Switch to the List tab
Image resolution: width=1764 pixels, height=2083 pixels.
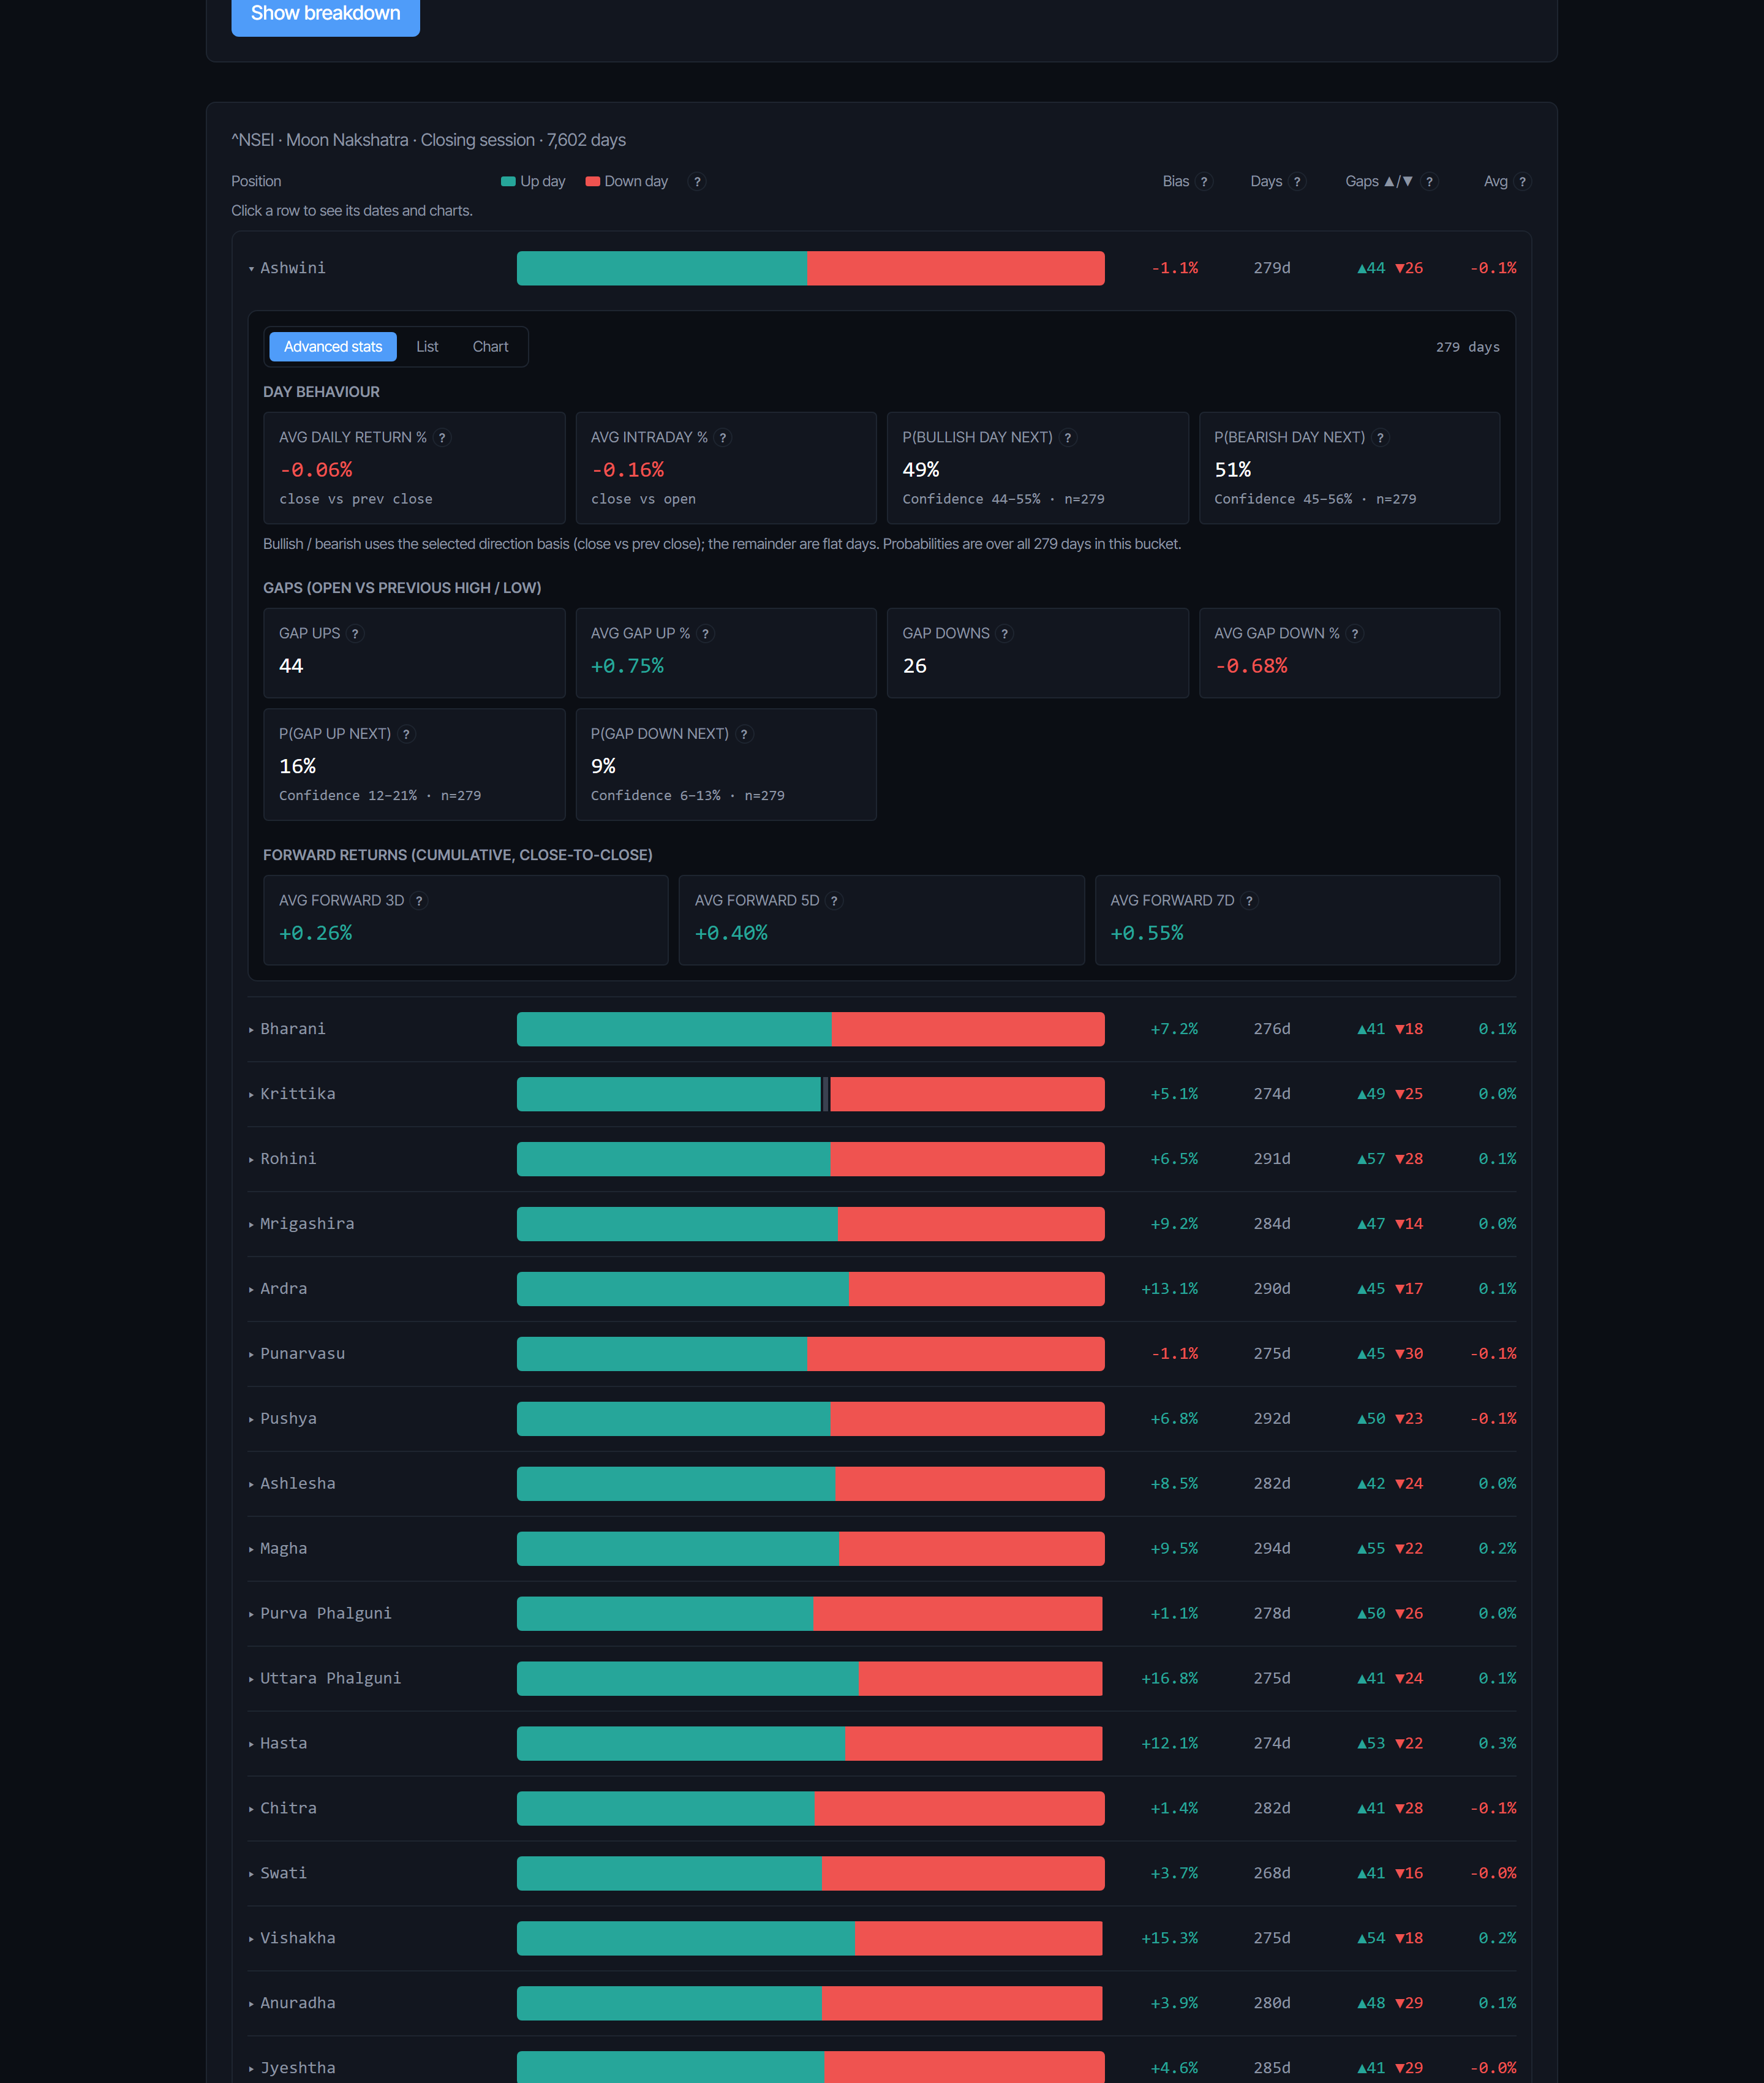(427, 347)
